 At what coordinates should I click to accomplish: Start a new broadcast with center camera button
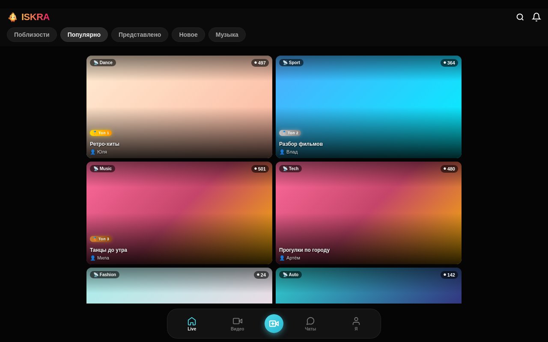[274, 324]
